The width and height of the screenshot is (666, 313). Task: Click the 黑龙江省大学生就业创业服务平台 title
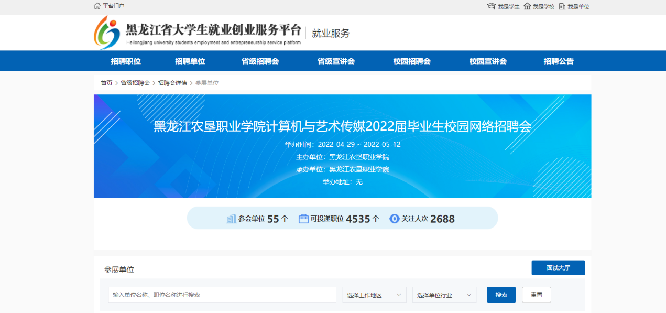click(214, 29)
